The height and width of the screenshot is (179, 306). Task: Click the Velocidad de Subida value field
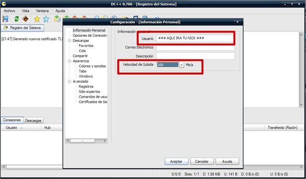(168, 65)
